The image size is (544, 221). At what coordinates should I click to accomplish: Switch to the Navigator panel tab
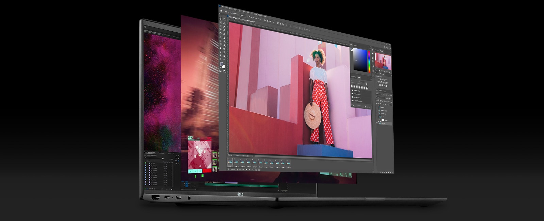[x=382, y=51]
